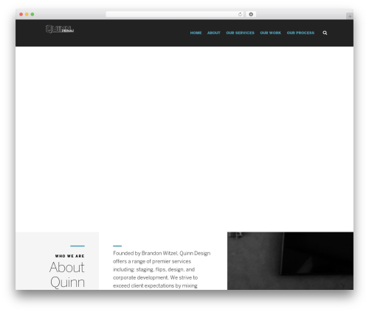
Task: Open the OUR WORK page
Action: (x=270, y=32)
